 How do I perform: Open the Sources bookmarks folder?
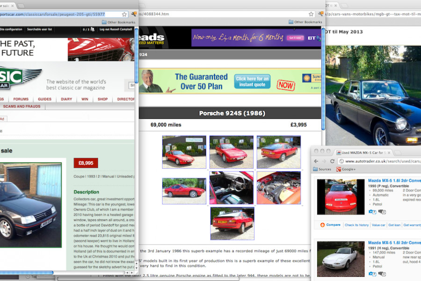pos(322,169)
